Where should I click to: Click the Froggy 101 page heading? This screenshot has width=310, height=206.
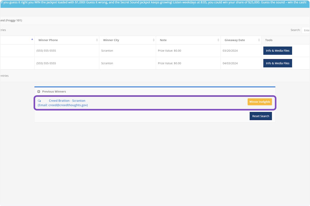[x=11, y=20]
